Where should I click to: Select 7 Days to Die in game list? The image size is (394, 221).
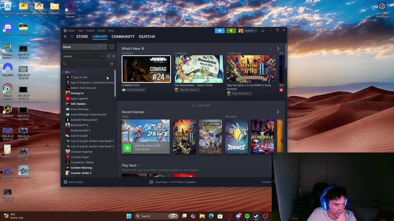79,77
